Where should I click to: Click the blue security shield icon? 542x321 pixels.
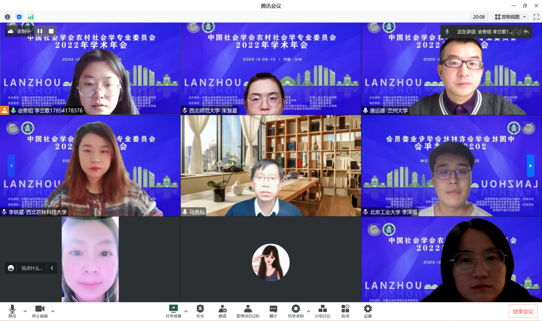click(19, 17)
